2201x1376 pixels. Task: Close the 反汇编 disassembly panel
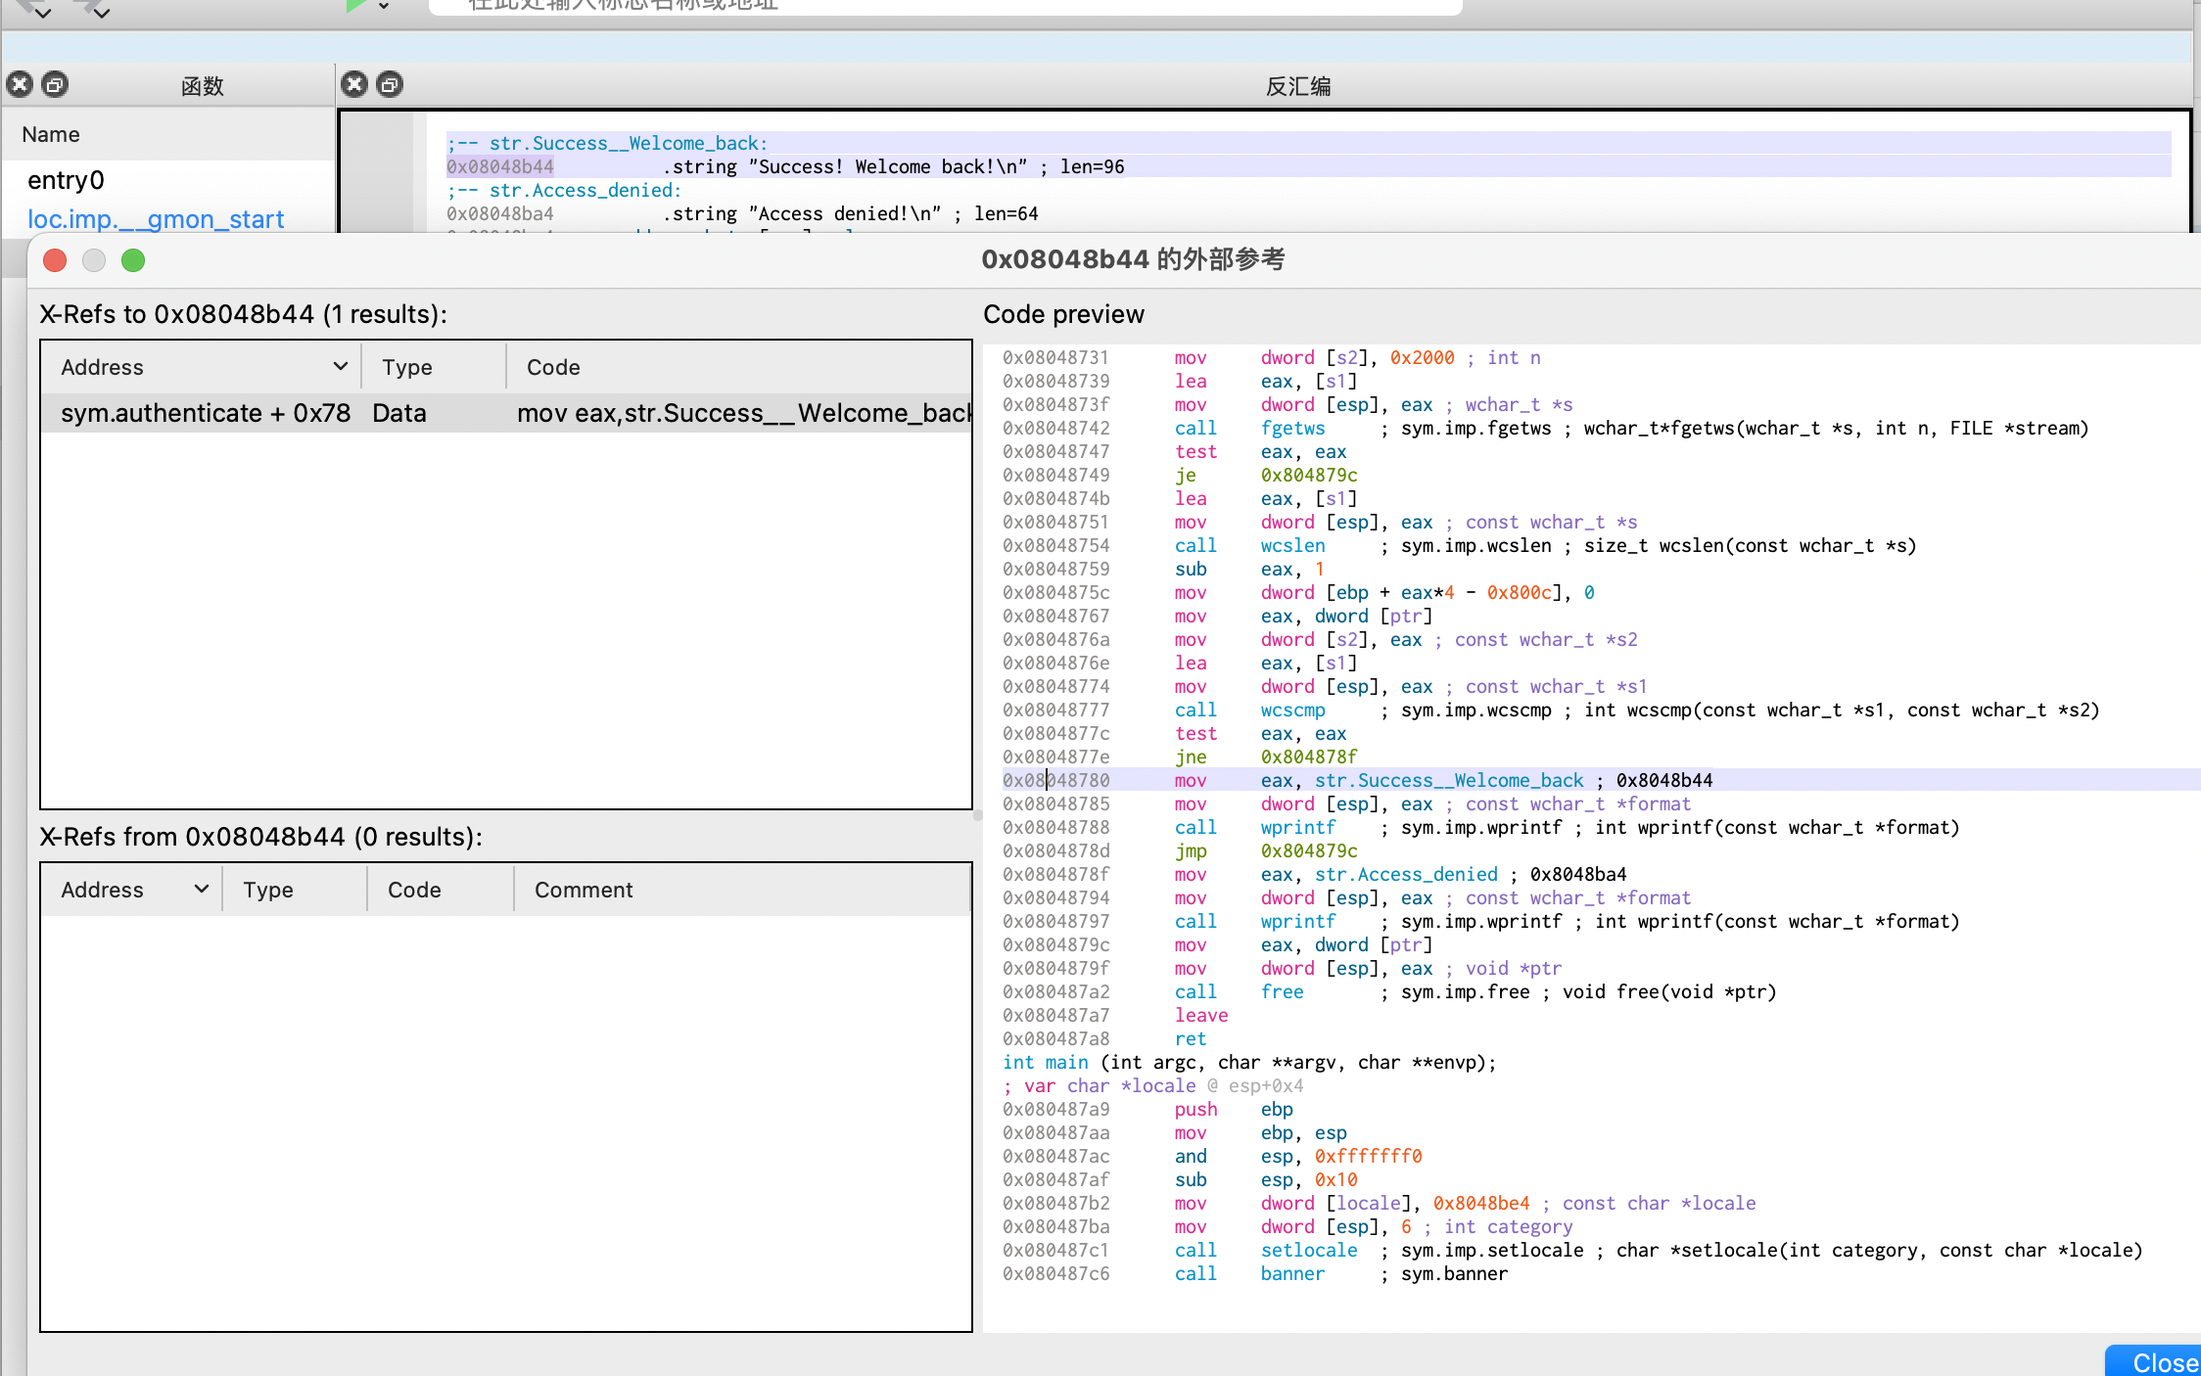[354, 85]
